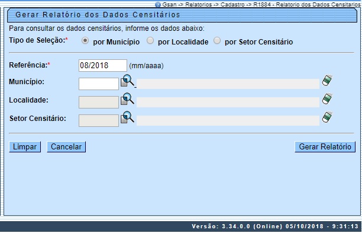Viewport: 362px width, 233px height.
Task: Click the Gerar Relatório button
Action: point(325,146)
